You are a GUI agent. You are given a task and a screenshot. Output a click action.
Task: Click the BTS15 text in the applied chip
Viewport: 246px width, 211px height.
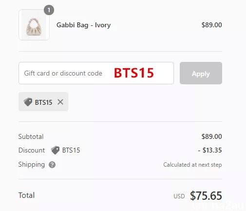(43, 102)
